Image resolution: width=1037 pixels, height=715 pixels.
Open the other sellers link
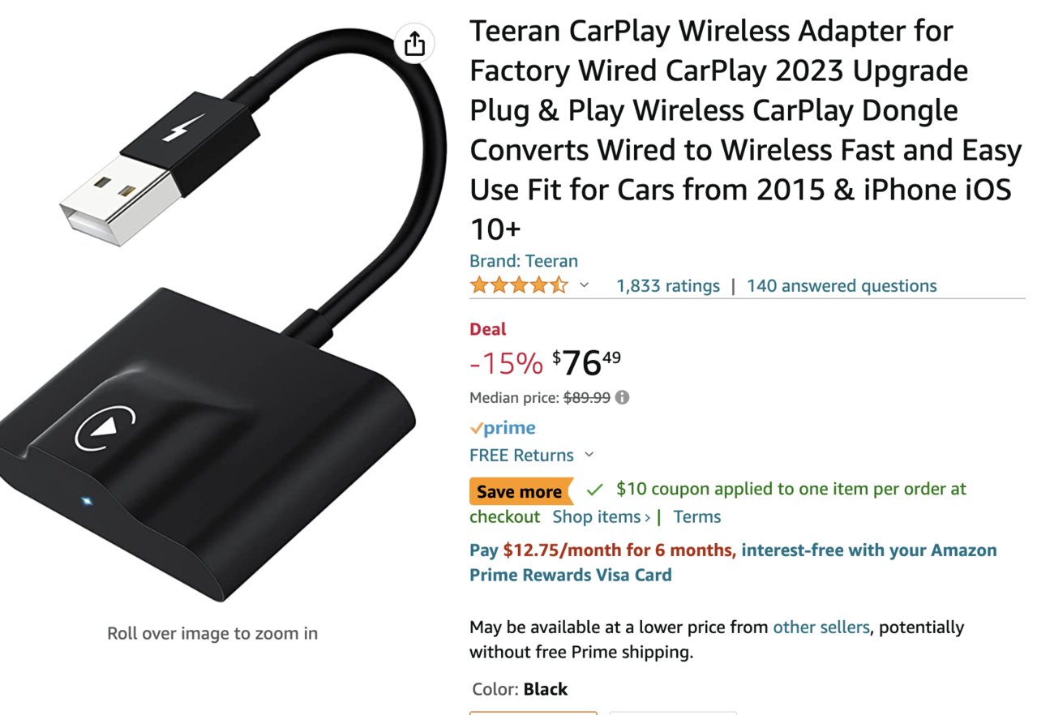tap(821, 627)
